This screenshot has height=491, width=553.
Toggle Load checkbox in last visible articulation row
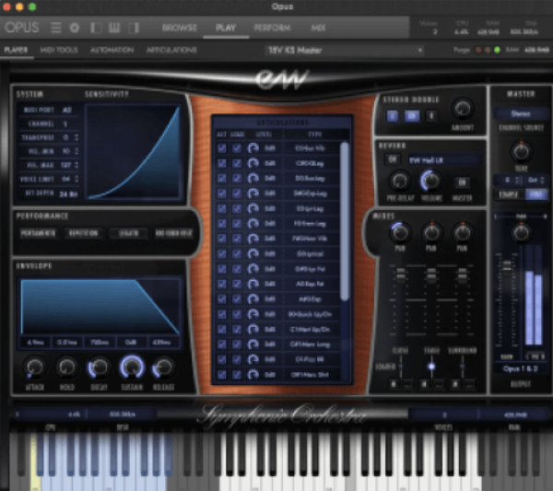[x=237, y=374]
